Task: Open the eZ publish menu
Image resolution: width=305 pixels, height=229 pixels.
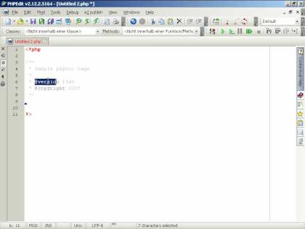Action: coord(93,13)
